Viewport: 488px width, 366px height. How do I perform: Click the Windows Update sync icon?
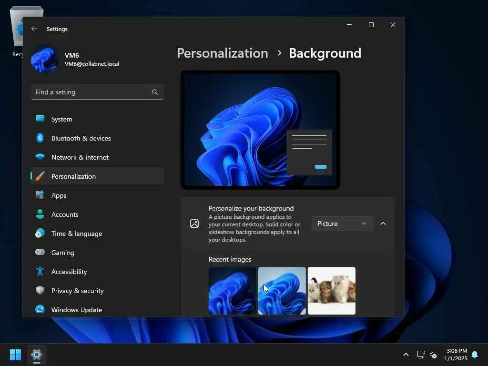[x=40, y=309]
